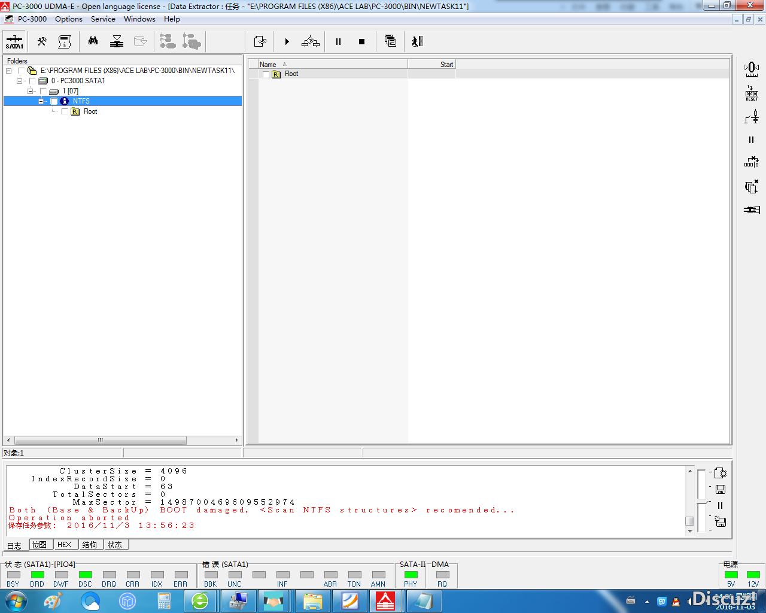This screenshot has width=766, height=613.
Task: Collapse the 1 [07] partition node
Action: pos(31,92)
